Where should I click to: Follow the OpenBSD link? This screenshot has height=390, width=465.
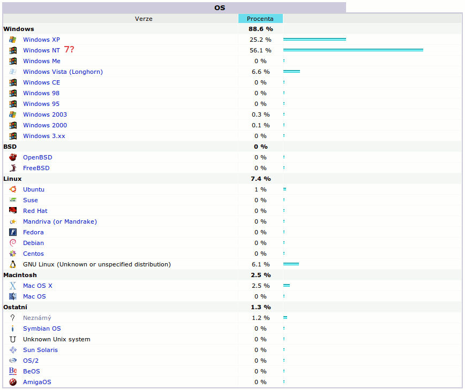[37, 157]
